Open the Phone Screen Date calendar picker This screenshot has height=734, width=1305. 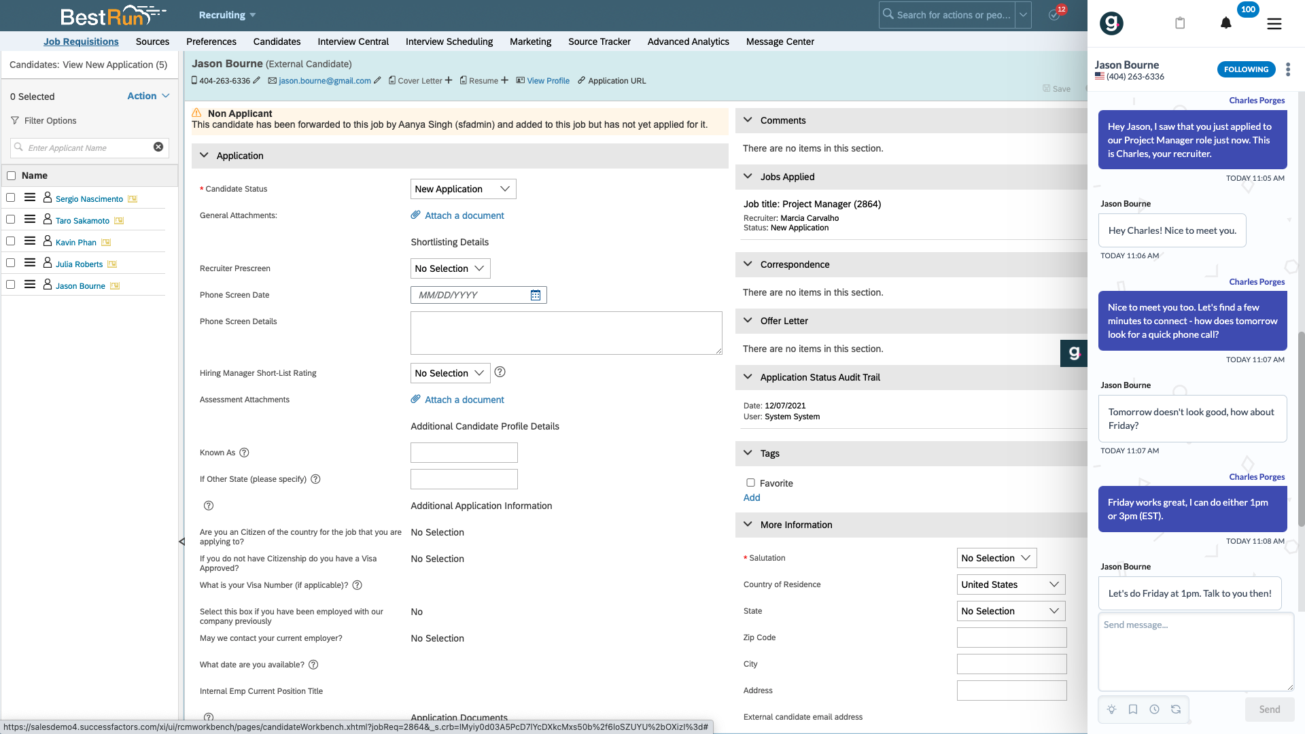point(536,295)
